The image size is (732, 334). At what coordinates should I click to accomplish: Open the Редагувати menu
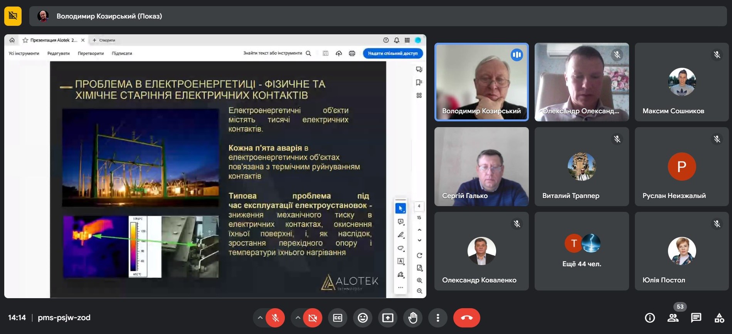[x=59, y=54]
